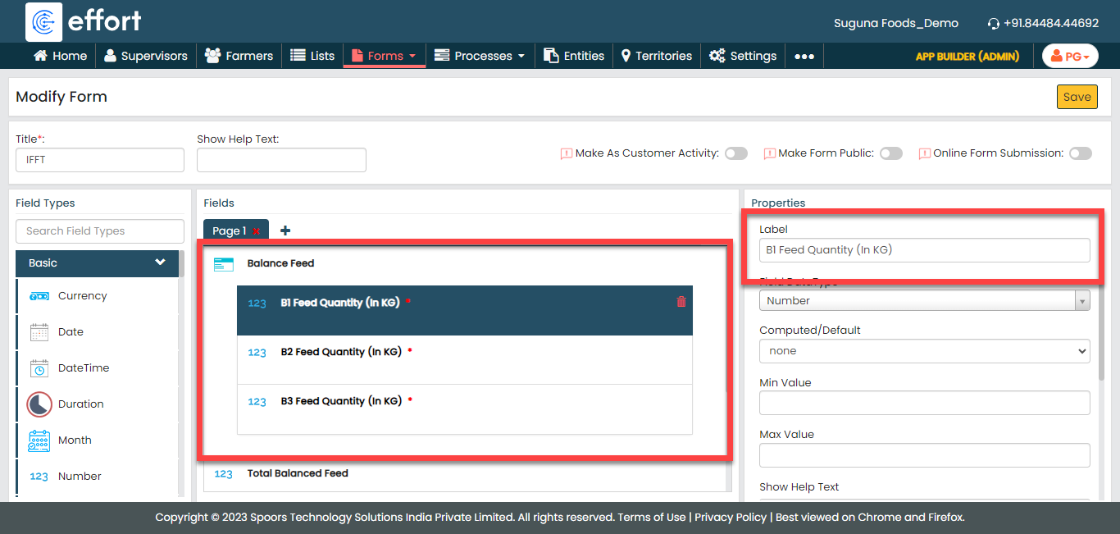
Task: Open the Privacy Policy link
Action: tap(730, 518)
